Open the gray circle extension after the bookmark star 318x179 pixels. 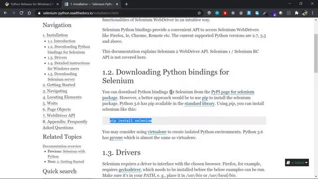[x=209, y=13]
